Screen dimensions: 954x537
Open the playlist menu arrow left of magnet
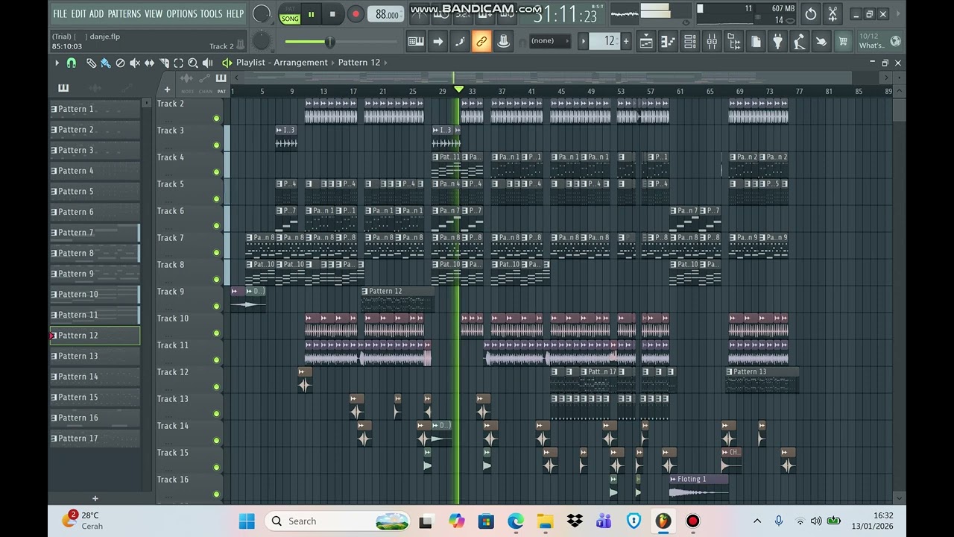click(x=57, y=63)
